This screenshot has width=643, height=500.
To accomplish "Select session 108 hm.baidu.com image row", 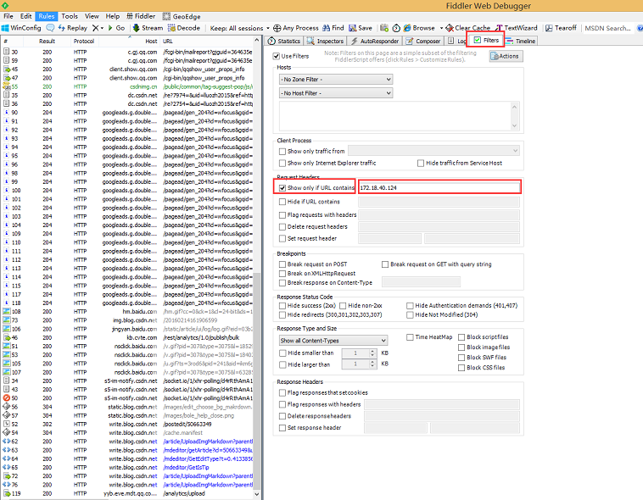I will [127, 312].
